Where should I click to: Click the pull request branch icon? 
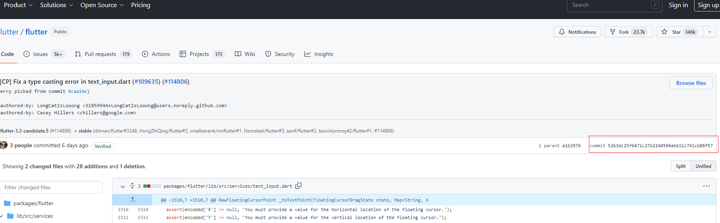click(x=78, y=54)
